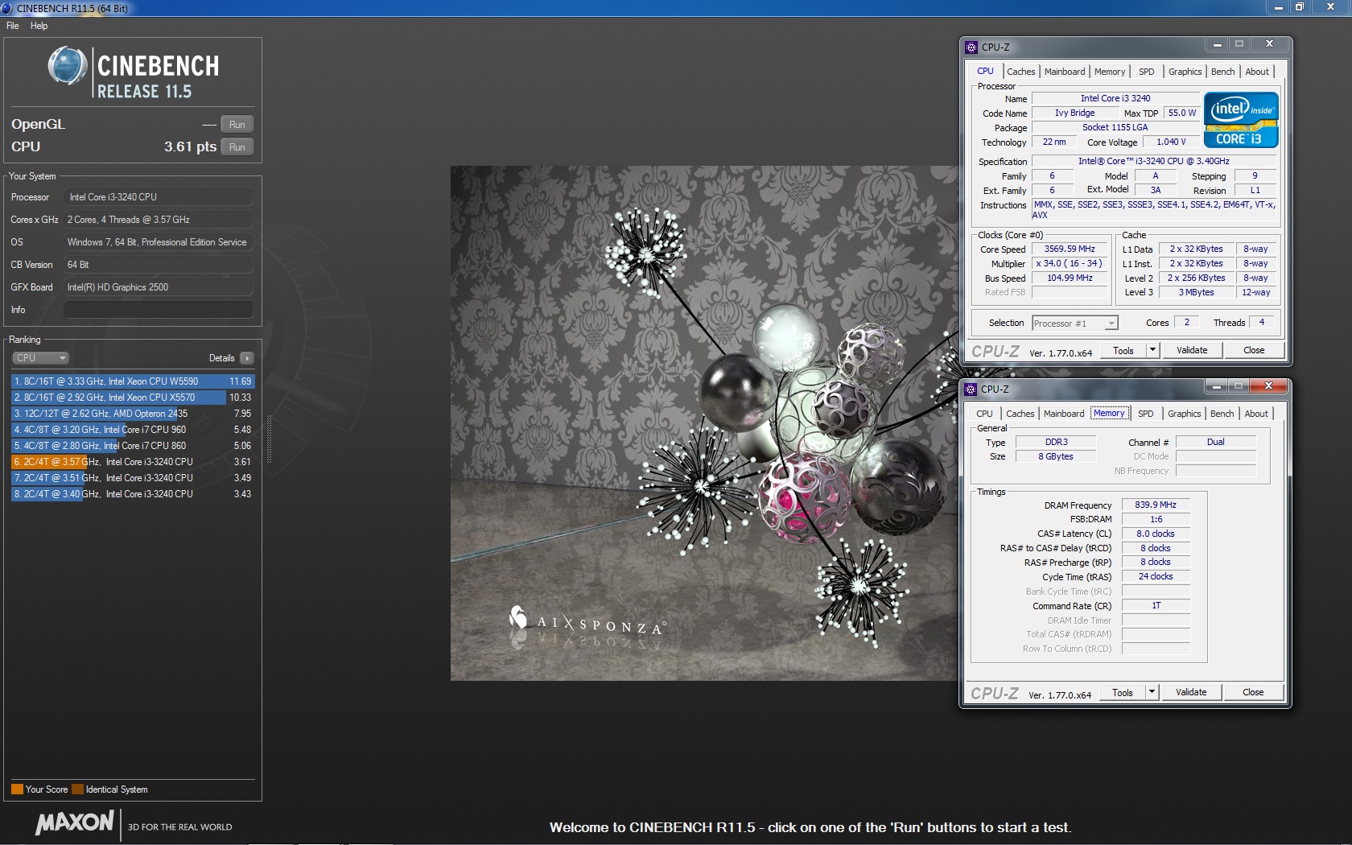Open the CPU ranking type dropdown

[40, 358]
